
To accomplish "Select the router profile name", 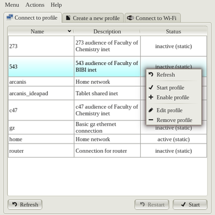I will 16,151.
